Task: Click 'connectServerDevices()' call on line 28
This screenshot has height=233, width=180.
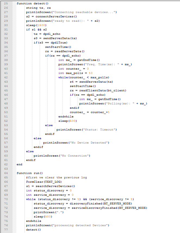Action: (56, 17)
